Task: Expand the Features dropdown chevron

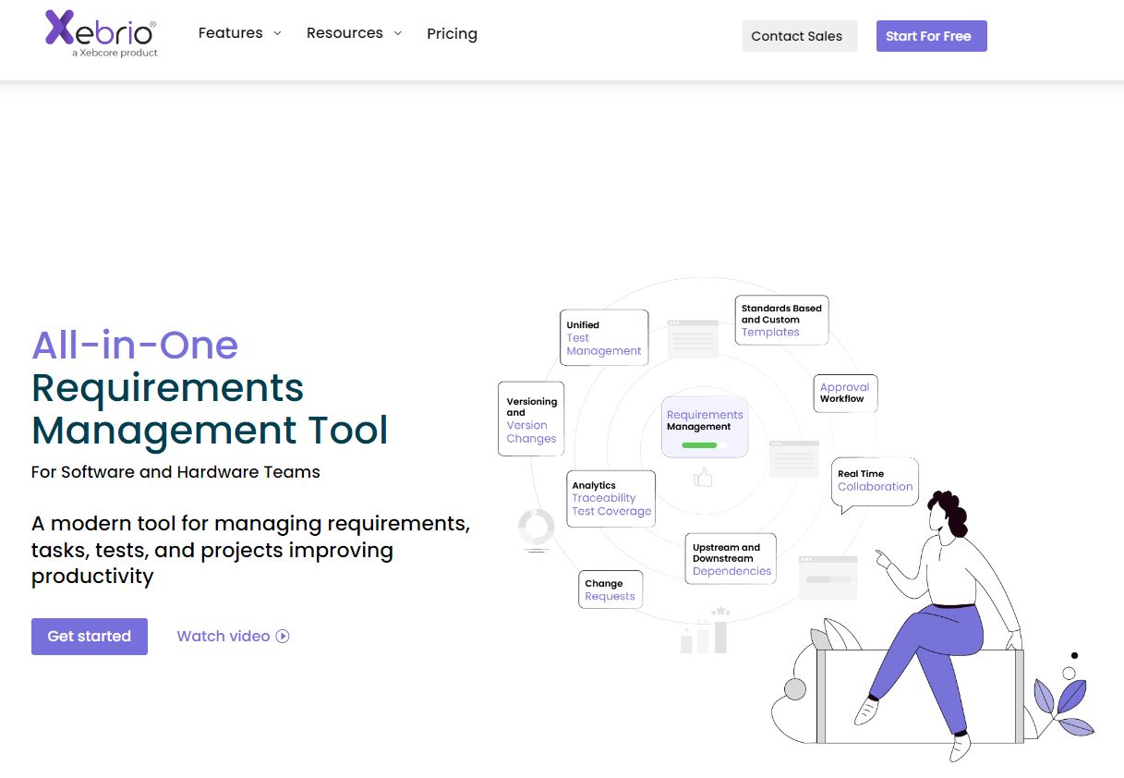Action: (x=276, y=33)
